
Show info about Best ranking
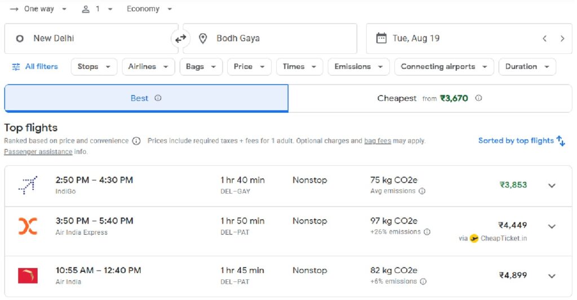(158, 98)
